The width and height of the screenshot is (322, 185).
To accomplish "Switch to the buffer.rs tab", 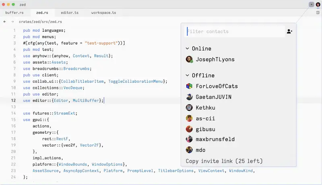I will [x=14, y=13].
